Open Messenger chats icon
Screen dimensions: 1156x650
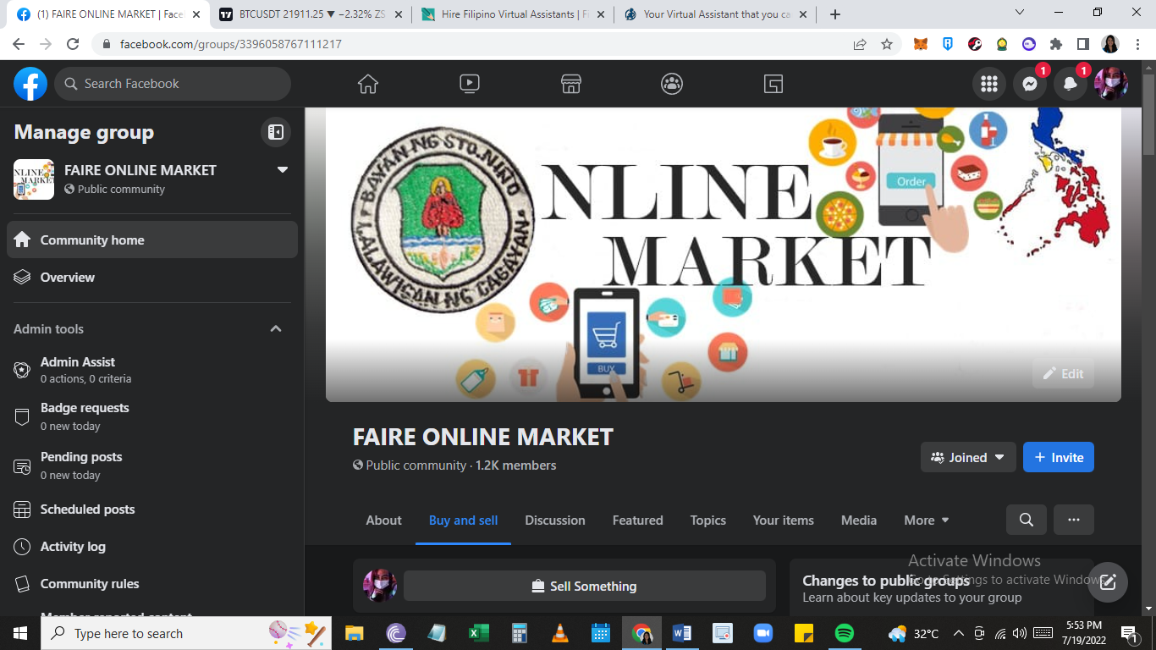(1030, 84)
